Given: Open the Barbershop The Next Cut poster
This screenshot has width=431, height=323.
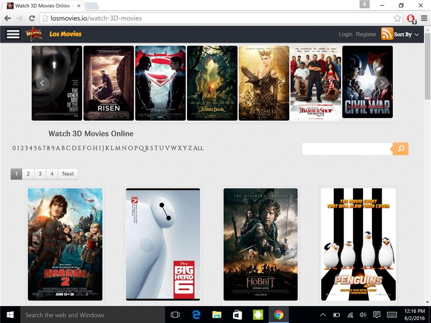Looking at the screenshot, I should click(316, 83).
